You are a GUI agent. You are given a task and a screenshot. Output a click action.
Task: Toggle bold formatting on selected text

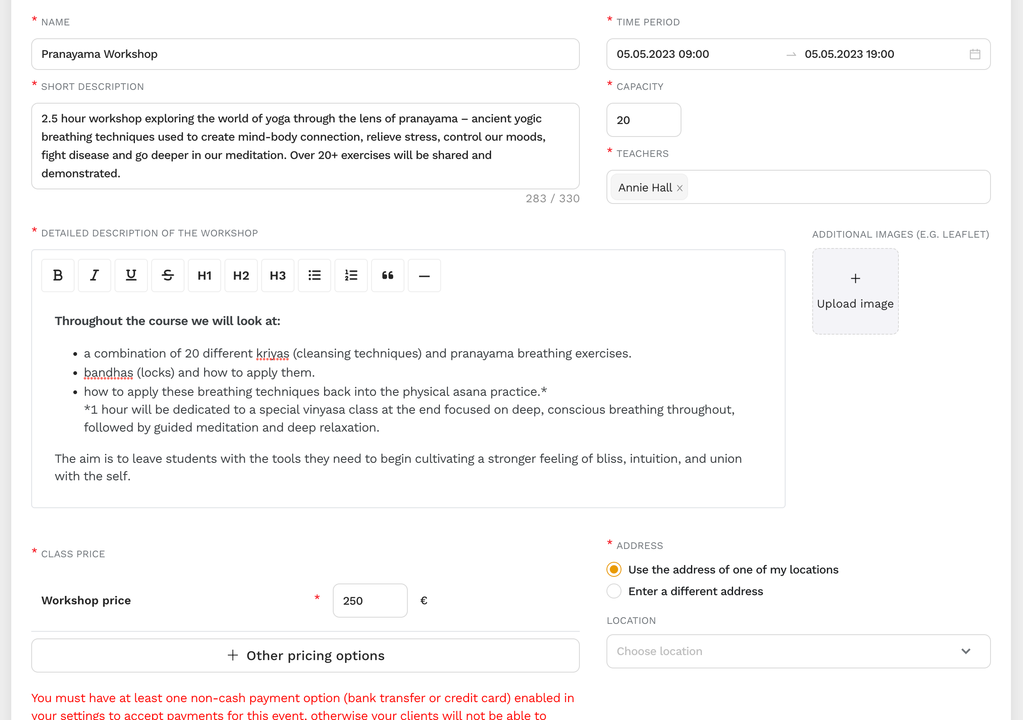pos(58,275)
